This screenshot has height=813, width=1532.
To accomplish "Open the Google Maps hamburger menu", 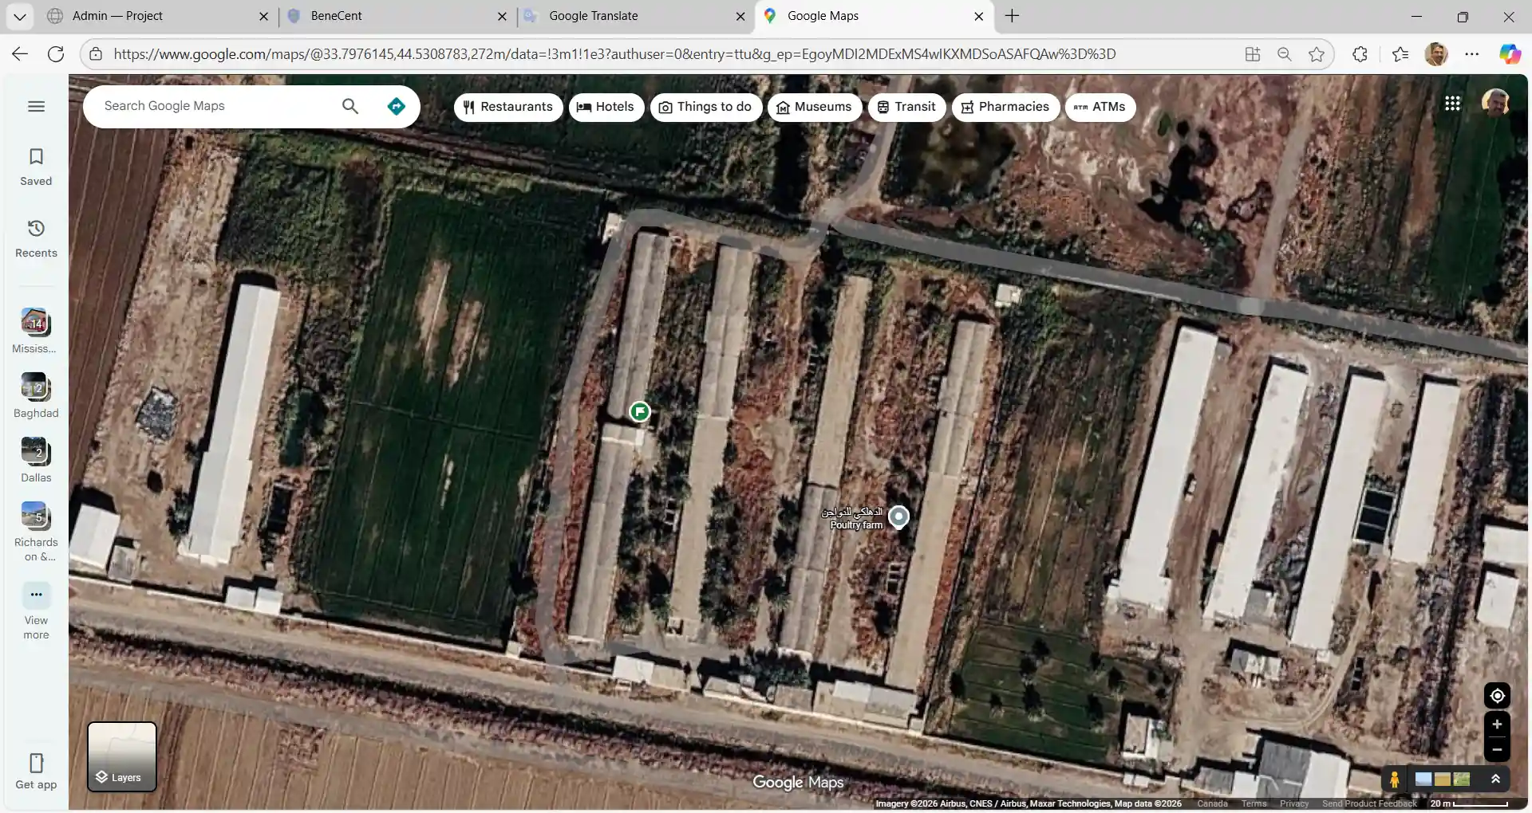I will (36, 107).
